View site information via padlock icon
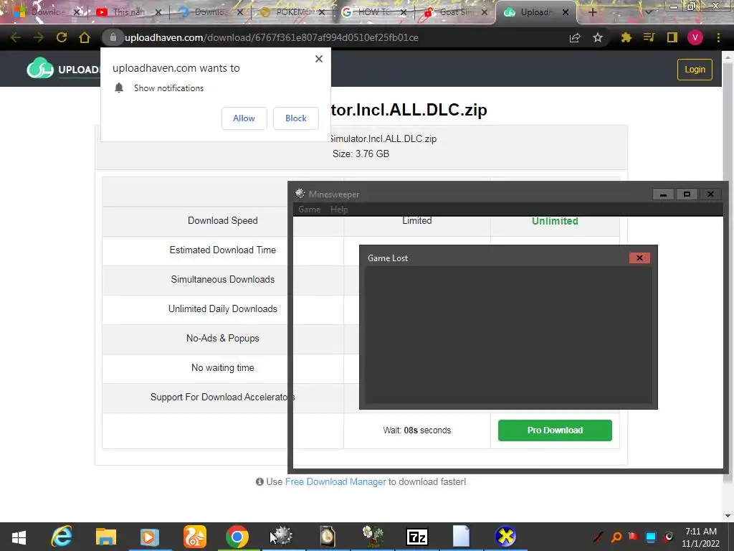Image resolution: width=734 pixels, height=551 pixels. coord(113,37)
